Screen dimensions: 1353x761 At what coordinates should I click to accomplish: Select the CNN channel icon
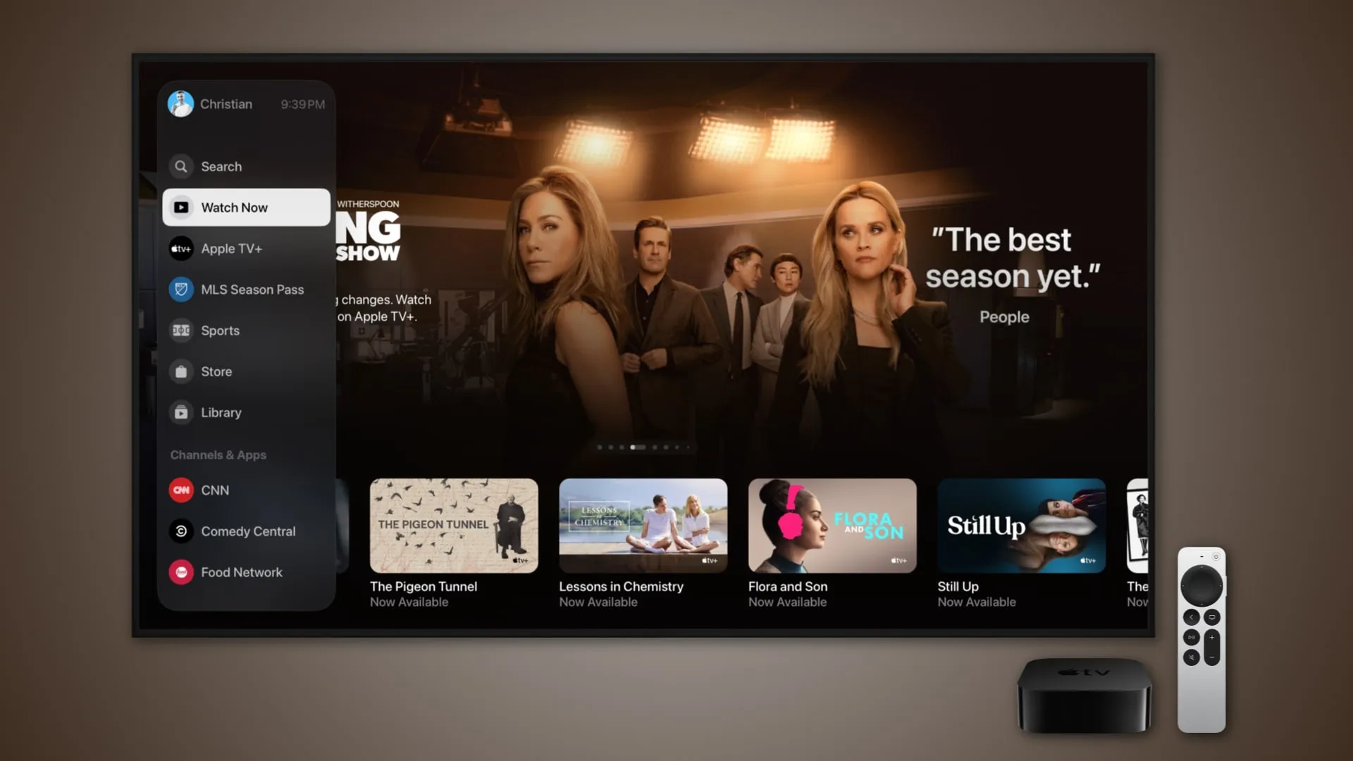(x=181, y=490)
